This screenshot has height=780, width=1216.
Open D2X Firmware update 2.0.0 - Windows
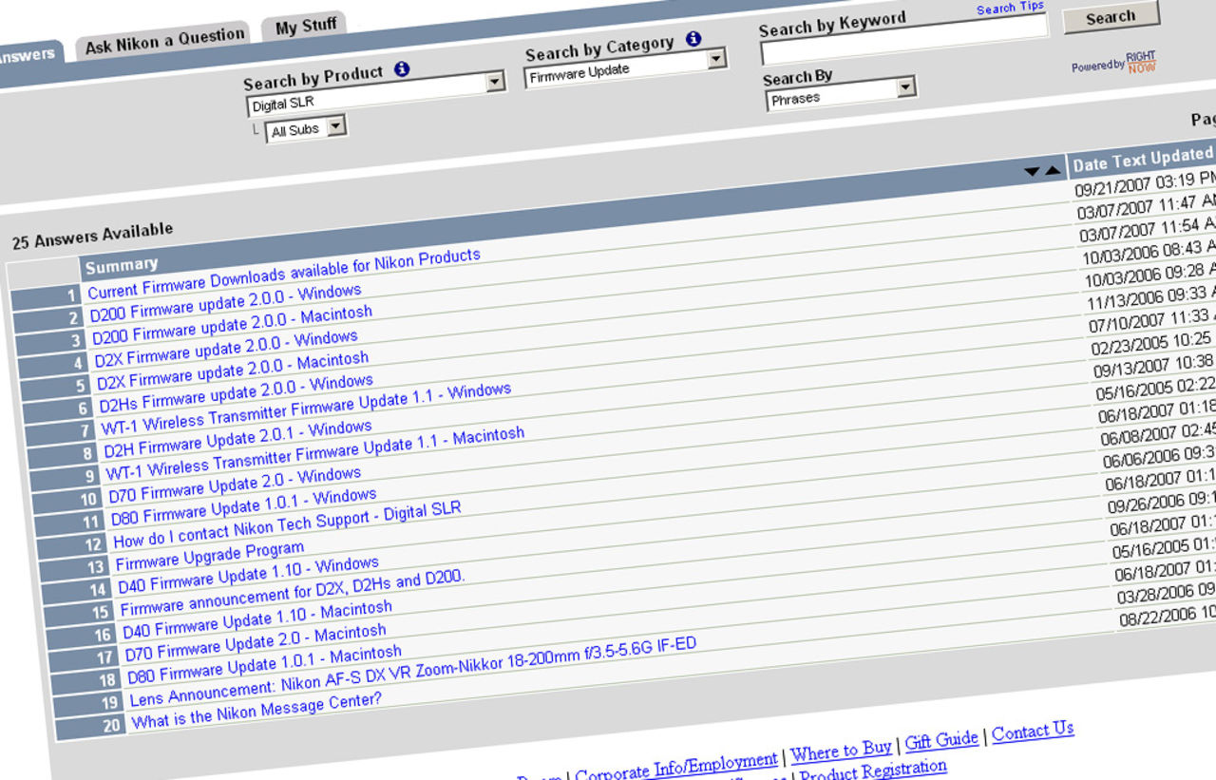tap(226, 349)
